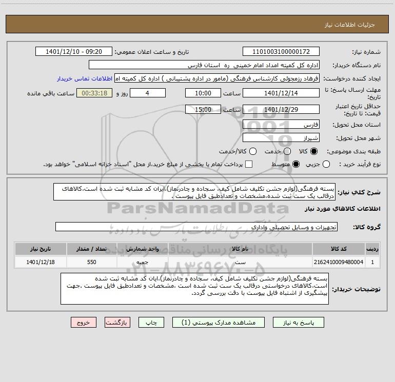The image size is (395, 382).
Task: Click the شرح کلی نیاز description box
Action: (x=194, y=192)
